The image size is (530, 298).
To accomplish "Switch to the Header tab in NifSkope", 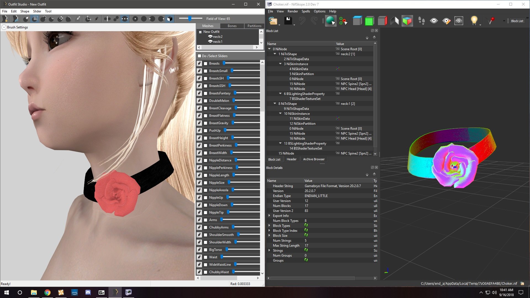I will pos(291,159).
